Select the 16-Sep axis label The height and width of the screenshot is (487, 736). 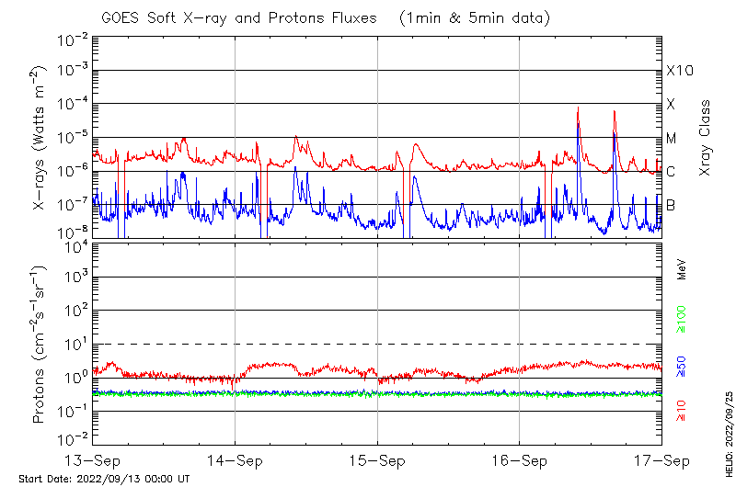(x=519, y=459)
